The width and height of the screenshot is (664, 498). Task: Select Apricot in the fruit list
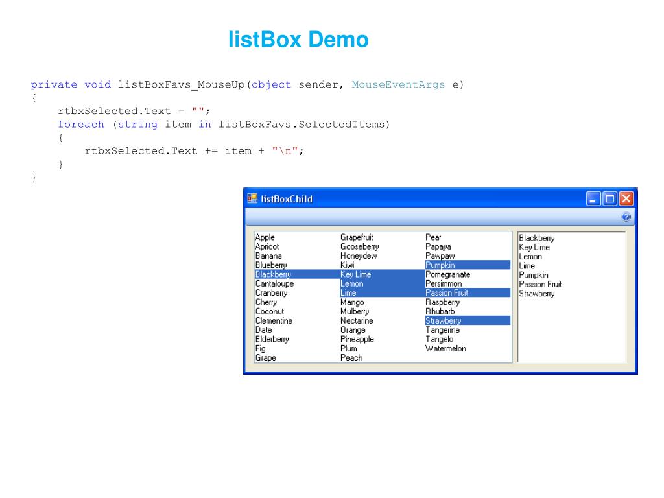point(267,247)
